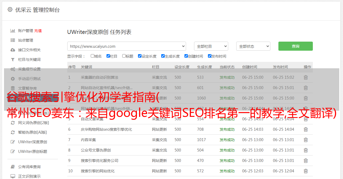The image size is (343, 179).
Task: Uncheck the 栏目 display field checkbox
Action: tap(108, 56)
